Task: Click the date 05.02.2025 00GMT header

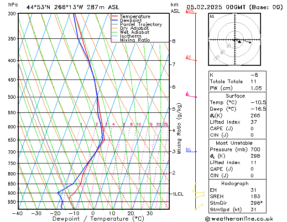Action: tap(216, 7)
